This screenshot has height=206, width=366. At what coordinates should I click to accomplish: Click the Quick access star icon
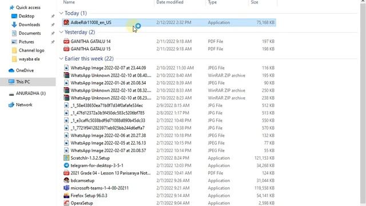click(x=11, y=7)
